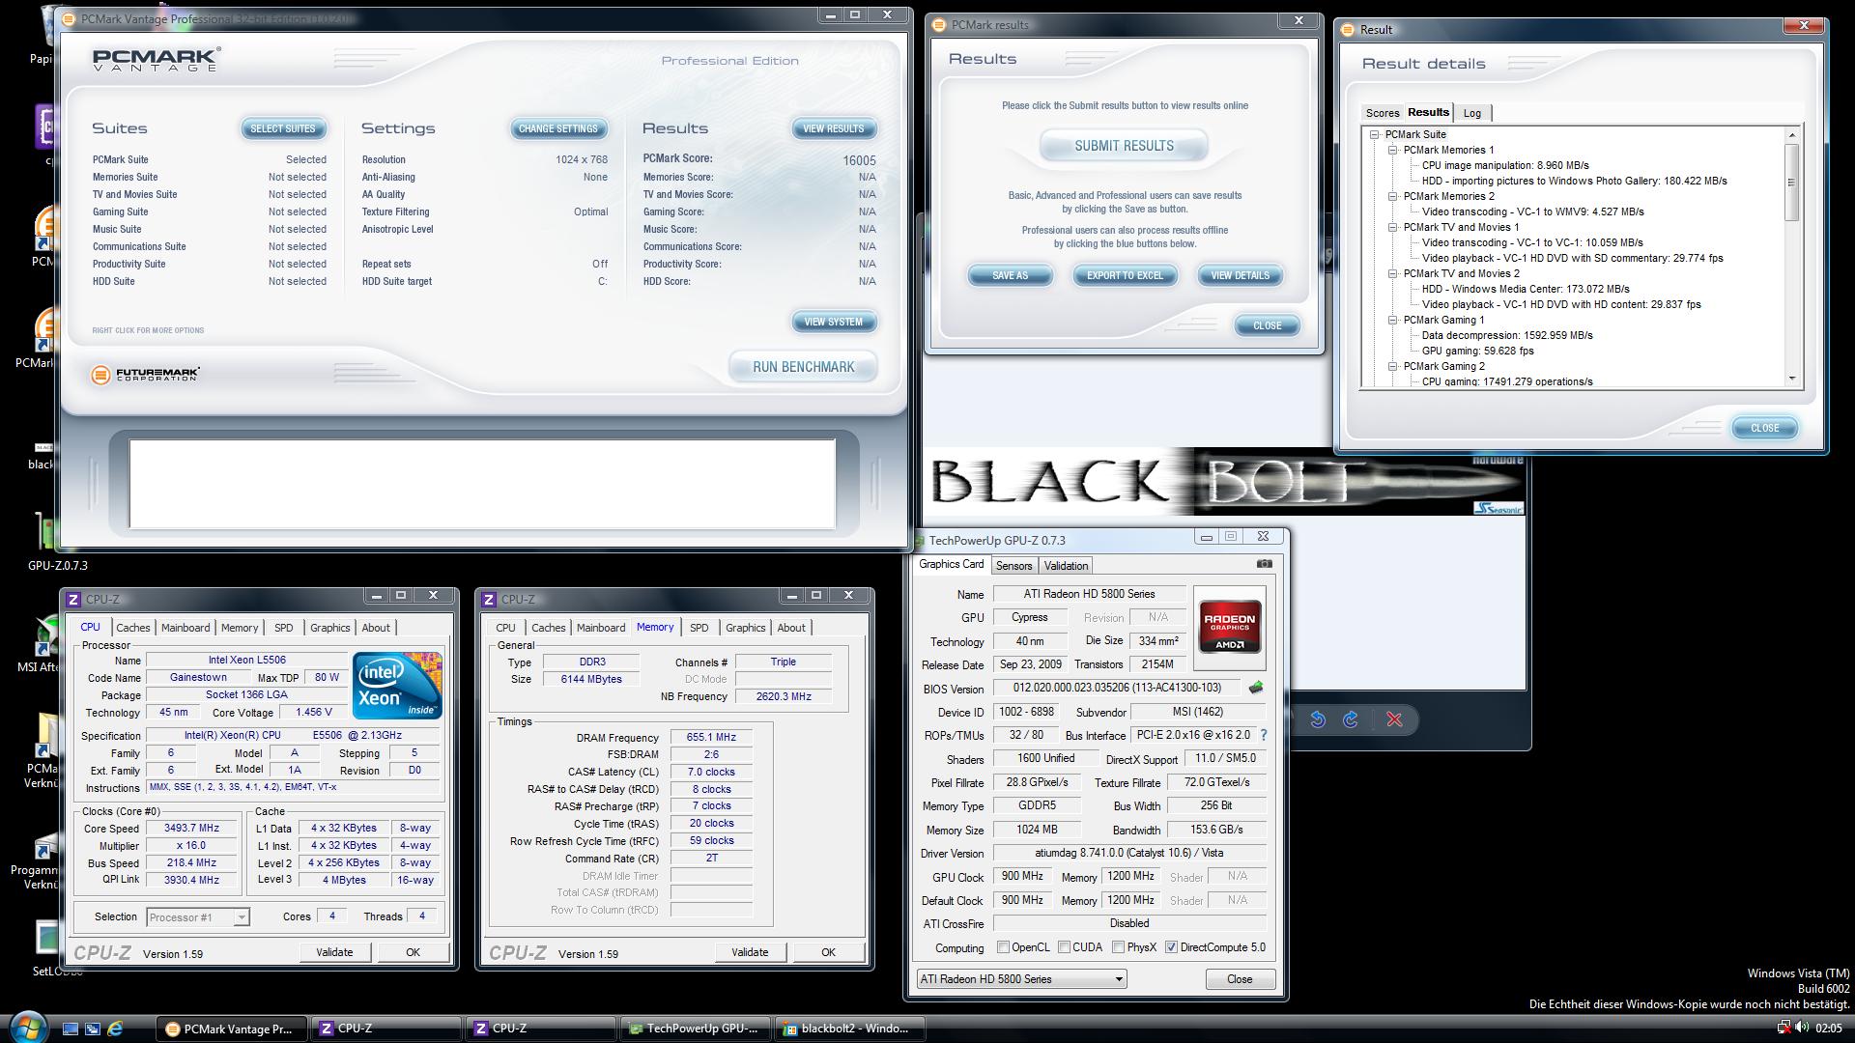The height and width of the screenshot is (1043, 1855).
Task: Click the Intel Xeon logo in CPU-Z
Action: [397, 686]
